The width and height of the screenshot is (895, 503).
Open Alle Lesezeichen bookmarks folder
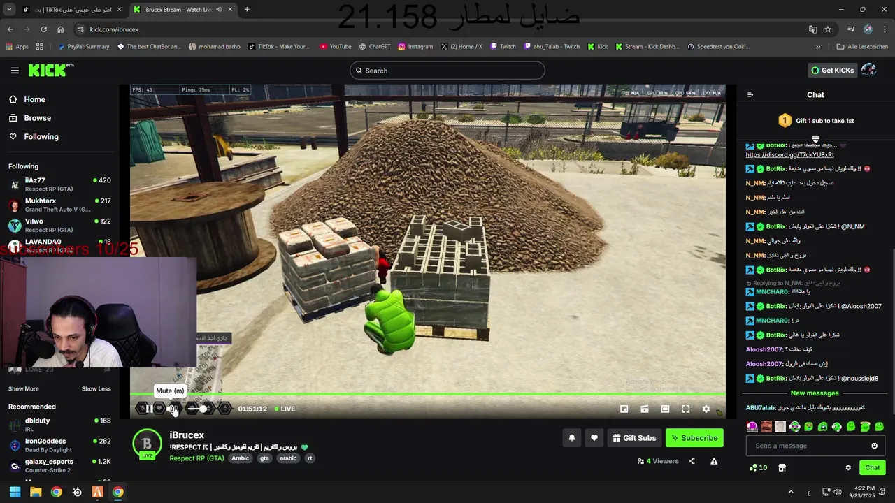tap(862, 47)
